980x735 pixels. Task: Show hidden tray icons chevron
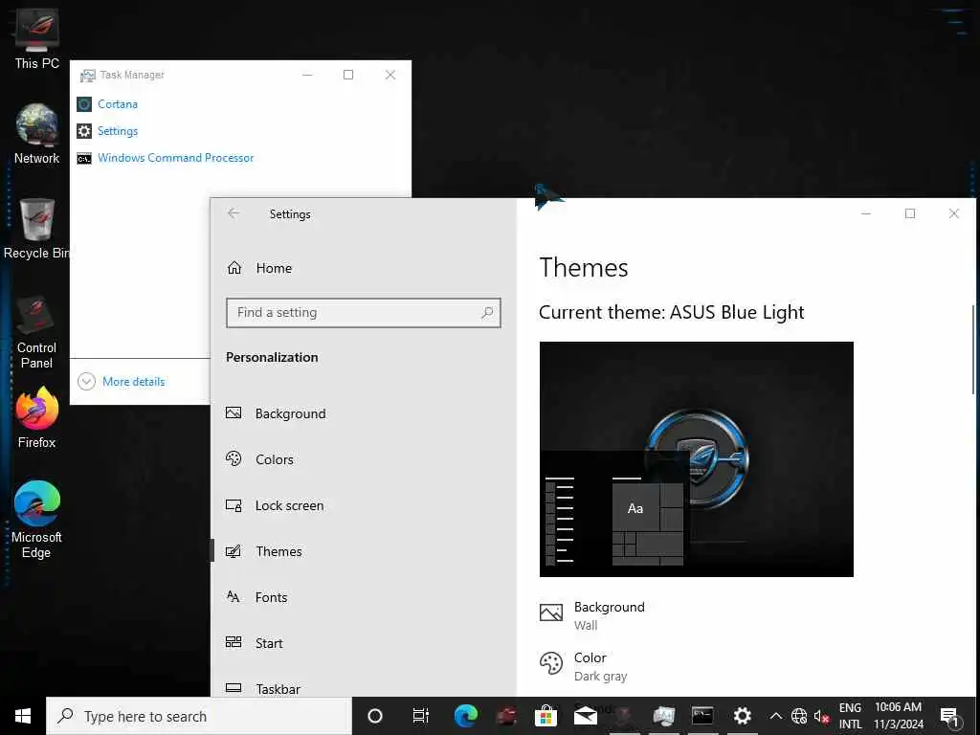(x=775, y=716)
